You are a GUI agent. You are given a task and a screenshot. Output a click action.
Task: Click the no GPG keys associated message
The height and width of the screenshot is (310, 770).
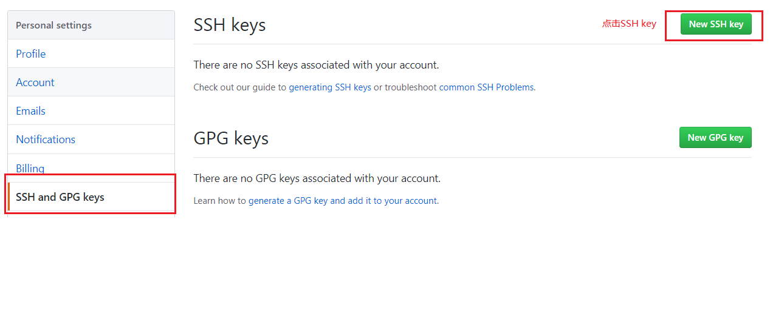tap(317, 178)
